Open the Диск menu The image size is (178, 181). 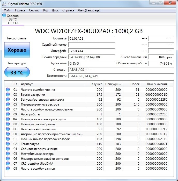(55, 10)
